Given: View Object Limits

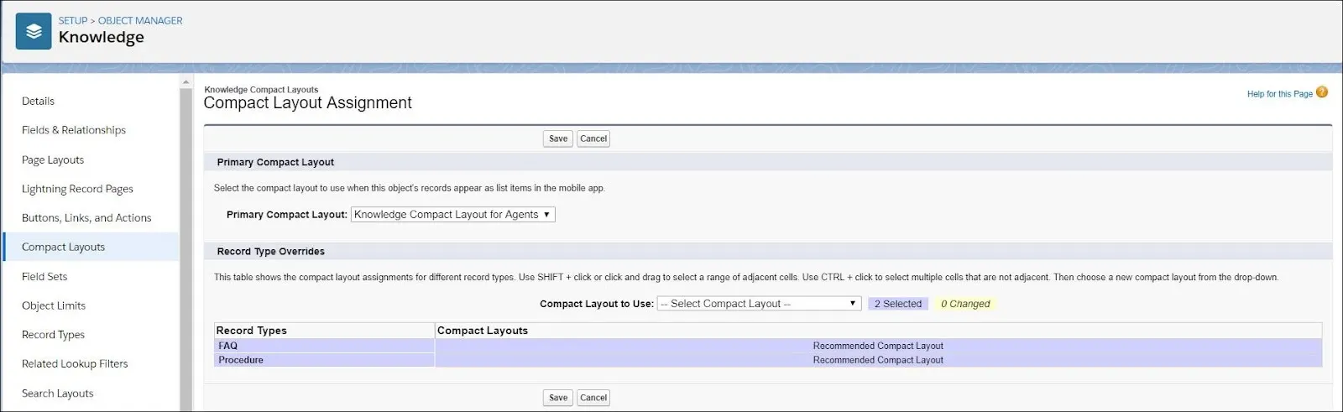Looking at the screenshot, I should [x=54, y=305].
